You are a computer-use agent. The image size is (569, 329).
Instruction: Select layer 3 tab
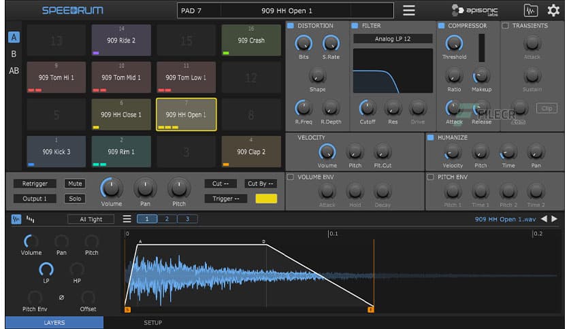[187, 219]
